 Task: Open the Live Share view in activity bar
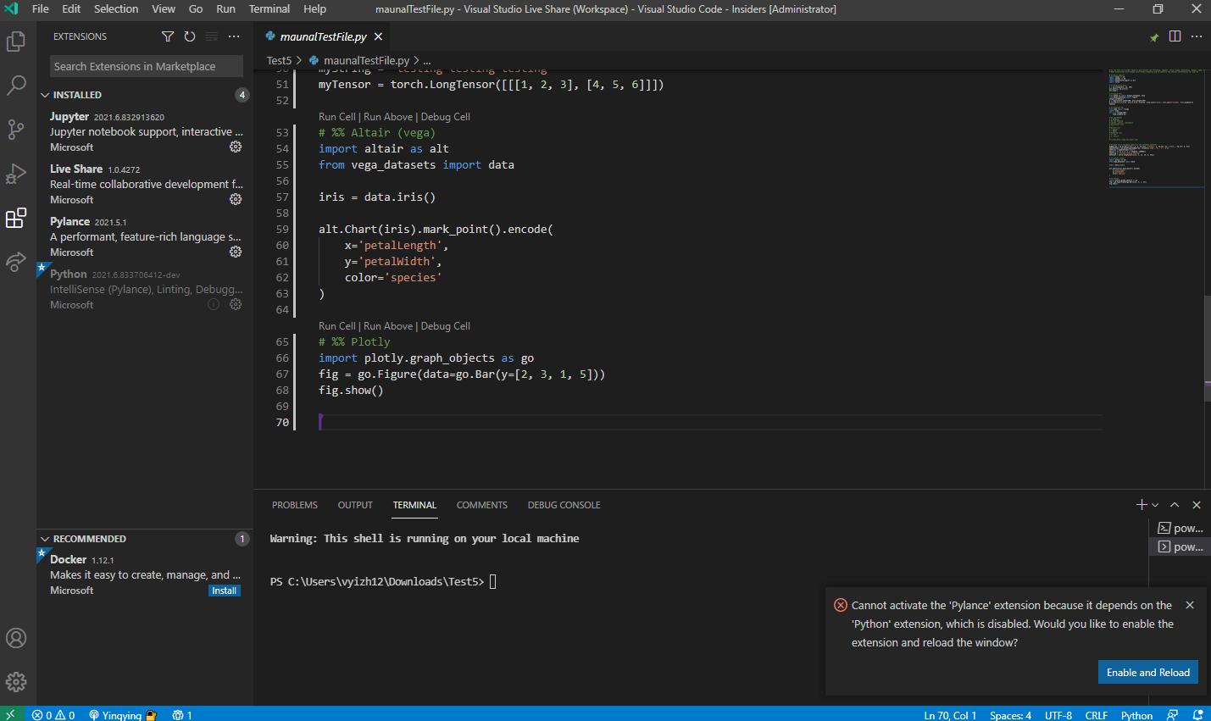click(x=17, y=262)
